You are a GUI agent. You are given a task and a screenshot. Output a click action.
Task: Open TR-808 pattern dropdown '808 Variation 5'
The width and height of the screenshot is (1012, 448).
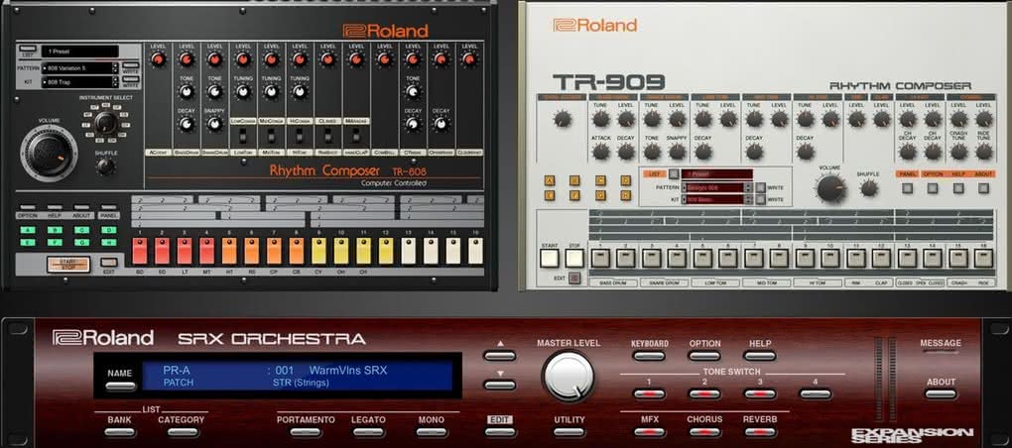[76, 67]
